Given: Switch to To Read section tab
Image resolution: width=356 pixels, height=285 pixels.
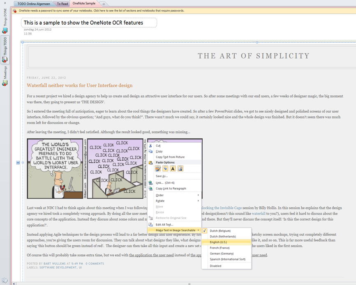Looking at the screenshot, I should pyautogui.click(x=62, y=4).
